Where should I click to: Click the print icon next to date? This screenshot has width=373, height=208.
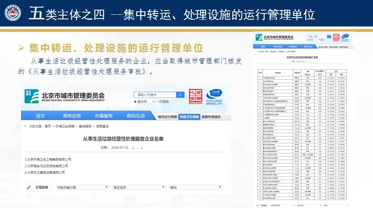[x=141, y=148]
